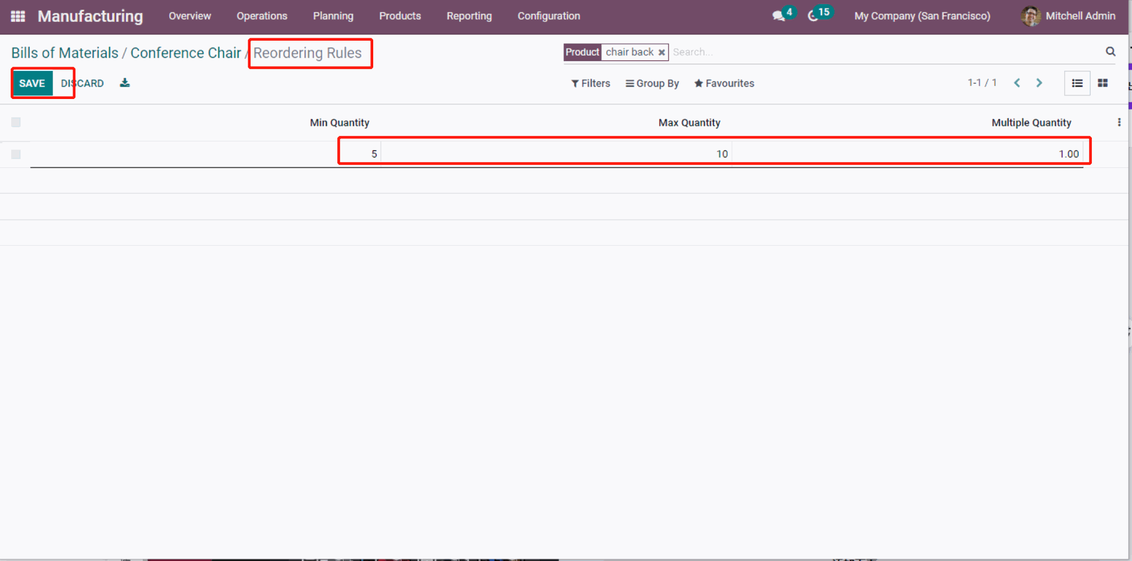Expand the Filters dropdown
The image size is (1132, 561).
pyautogui.click(x=590, y=84)
